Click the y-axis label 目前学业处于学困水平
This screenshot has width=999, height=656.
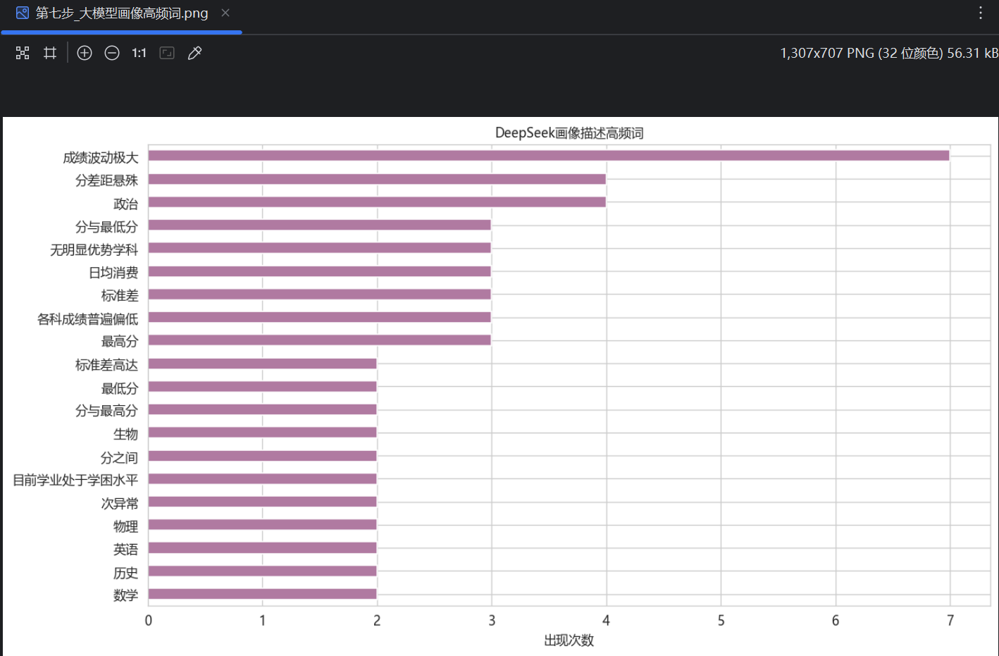(75, 480)
